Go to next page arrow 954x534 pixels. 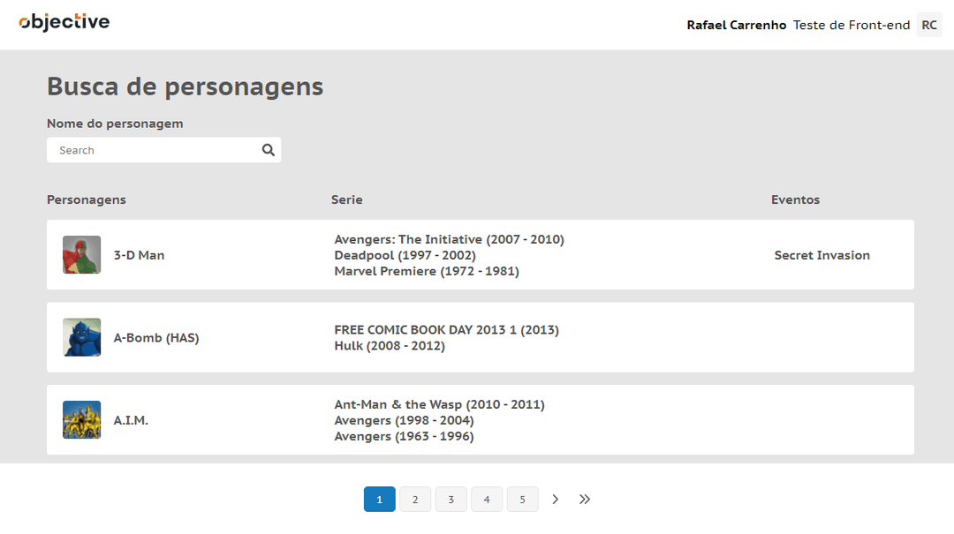[555, 500]
